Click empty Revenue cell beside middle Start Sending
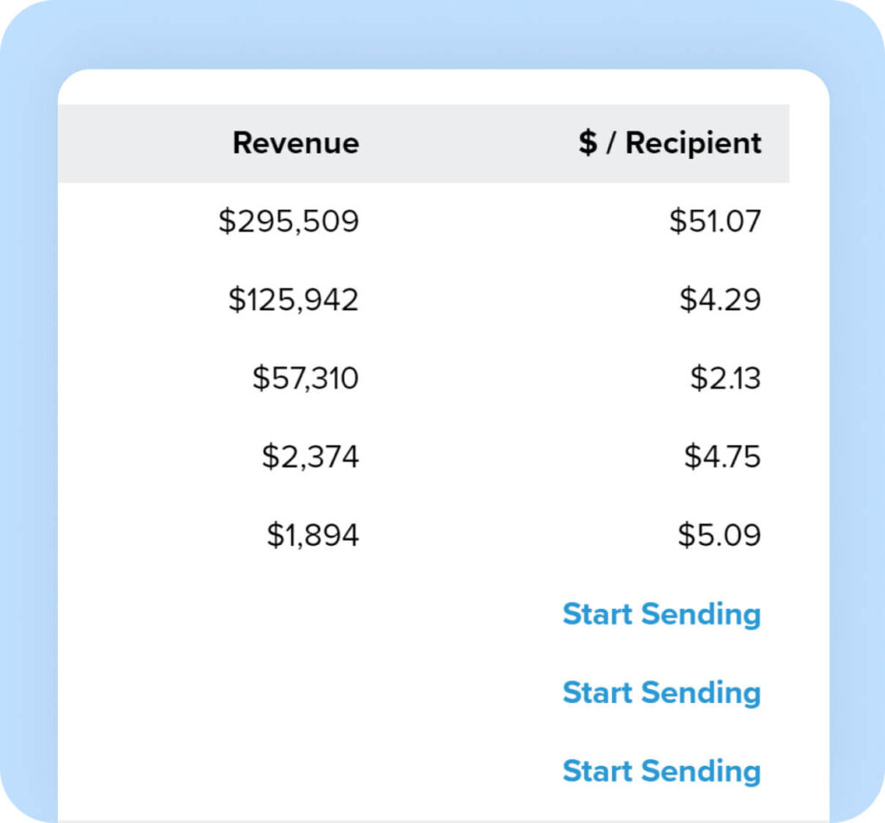 click(294, 693)
